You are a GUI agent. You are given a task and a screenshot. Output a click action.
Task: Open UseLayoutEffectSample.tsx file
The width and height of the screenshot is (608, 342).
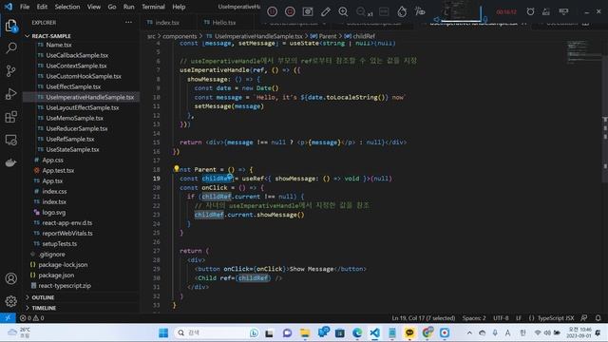point(83,107)
